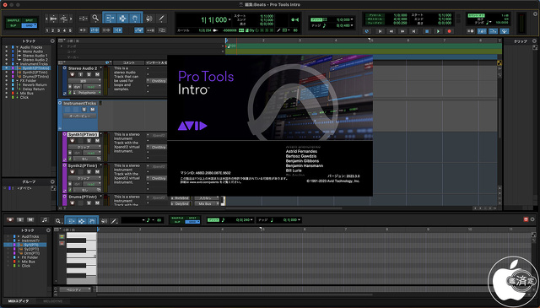Enable SPOT edit mode
This screenshot has height=308, width=540.
coord(30,20)
